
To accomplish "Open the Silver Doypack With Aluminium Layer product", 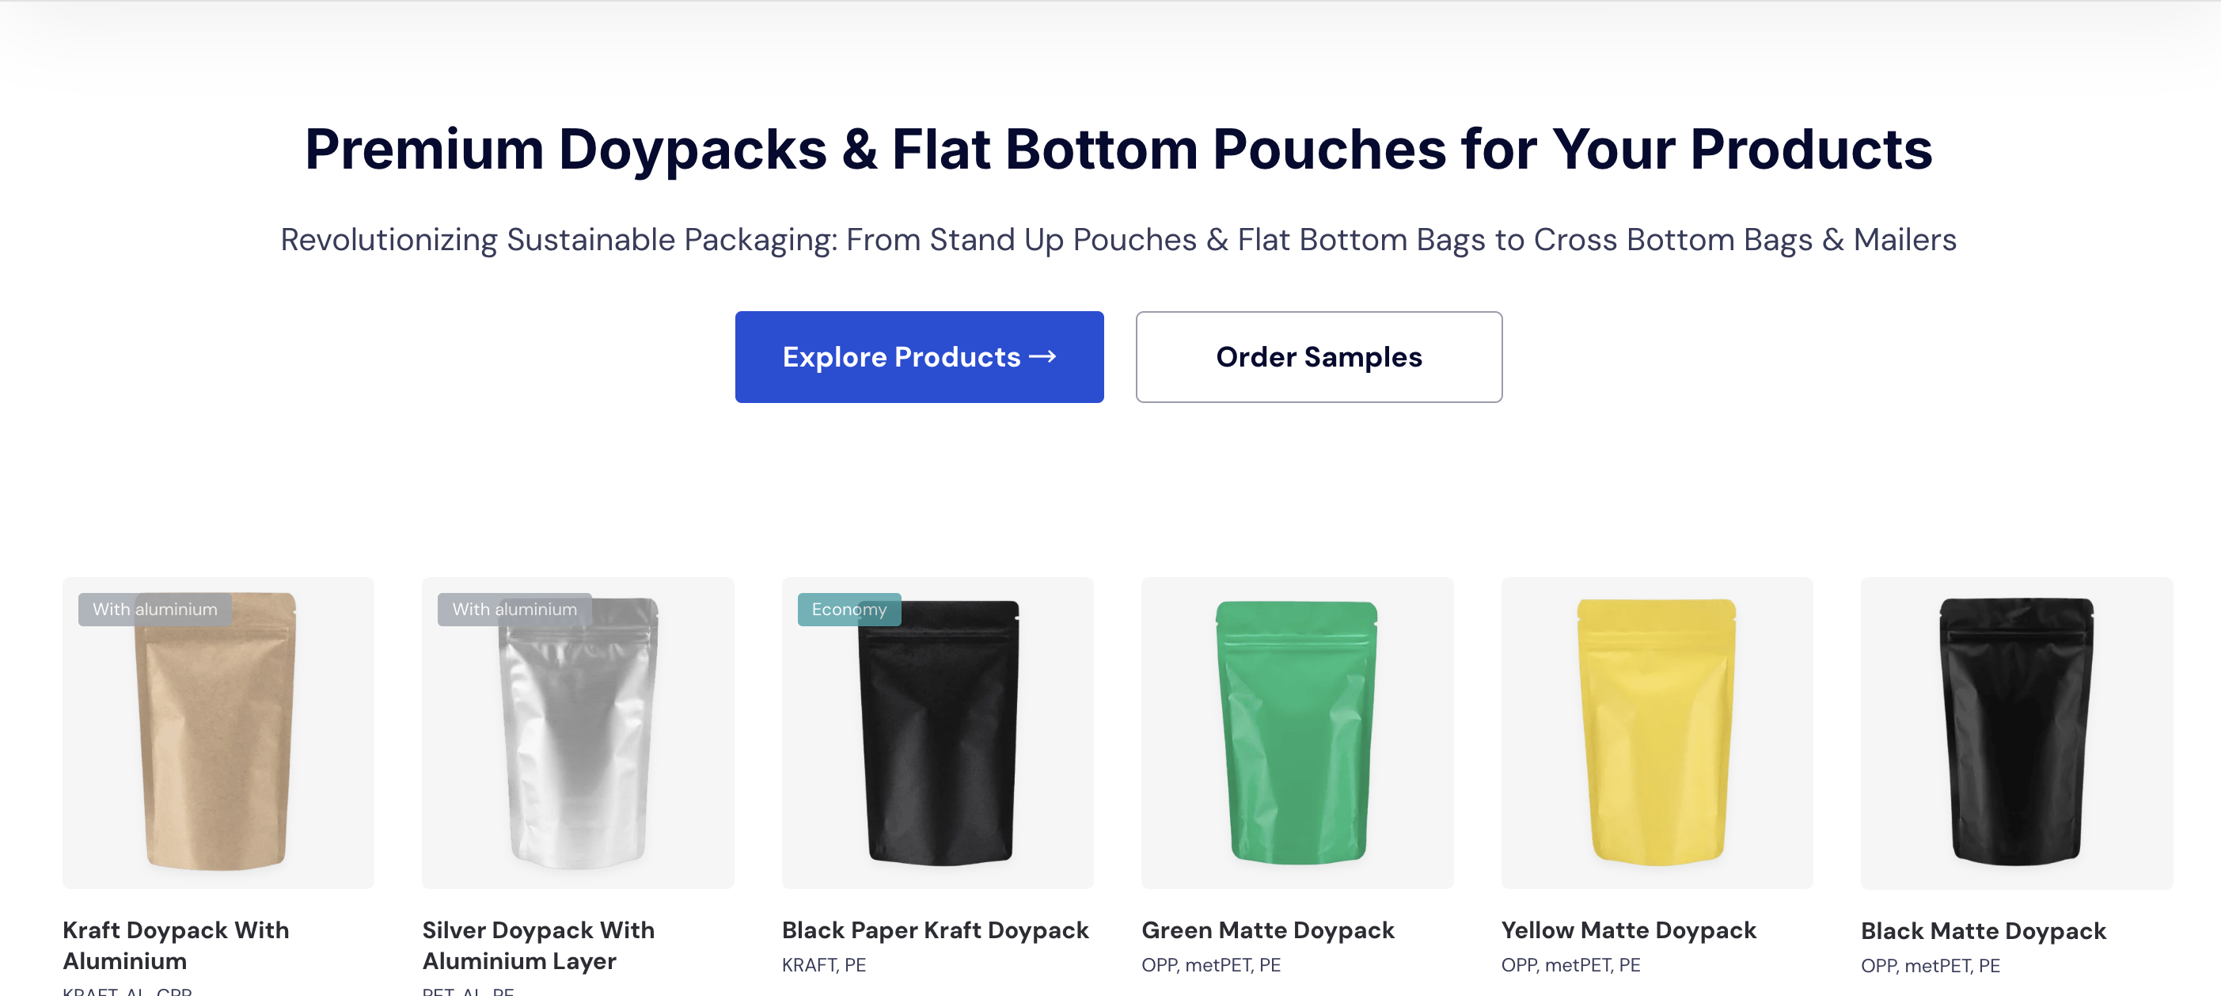I will [538, 945].
